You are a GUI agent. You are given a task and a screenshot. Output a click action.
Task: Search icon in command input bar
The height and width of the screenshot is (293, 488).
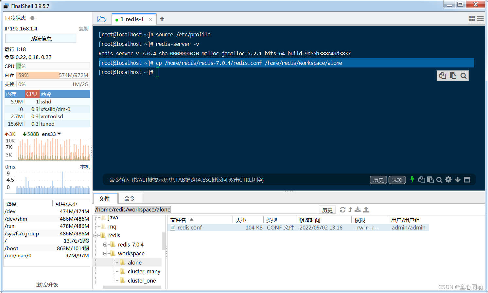pyautogui.click(x=439, y=180)
